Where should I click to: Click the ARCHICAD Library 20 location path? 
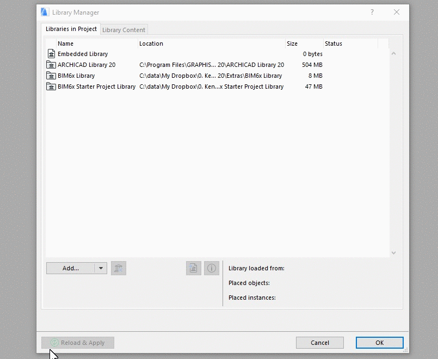click(x=212, y=65)
